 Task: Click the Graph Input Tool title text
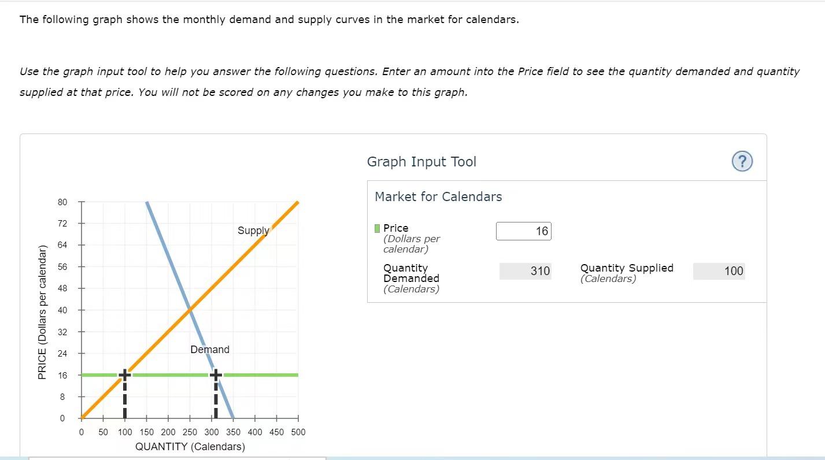pos(421,161)
